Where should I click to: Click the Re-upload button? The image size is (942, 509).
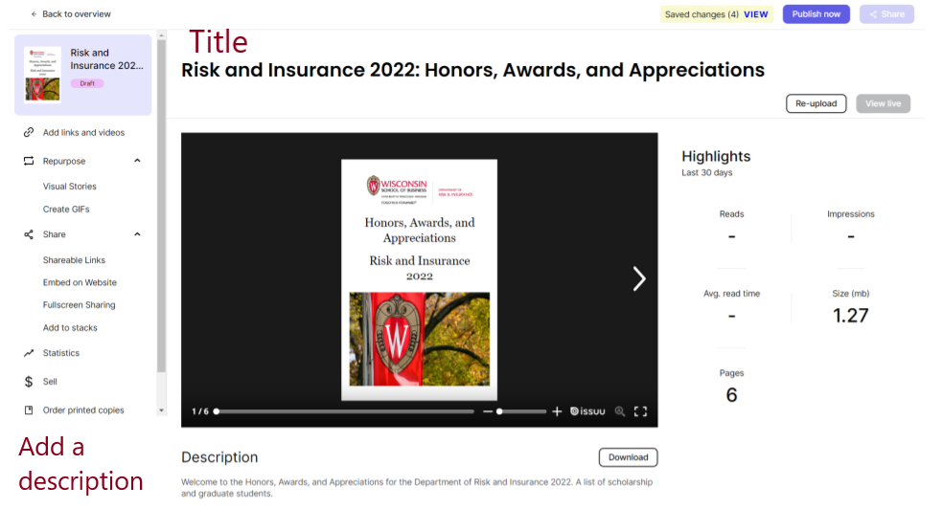(816, 103)
